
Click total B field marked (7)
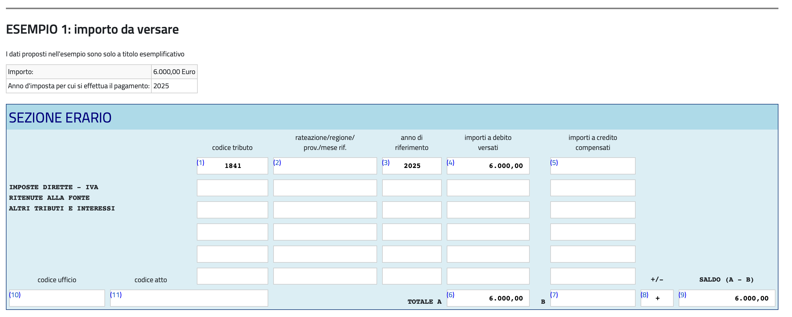pyautogui.click(x=593, y=298)
